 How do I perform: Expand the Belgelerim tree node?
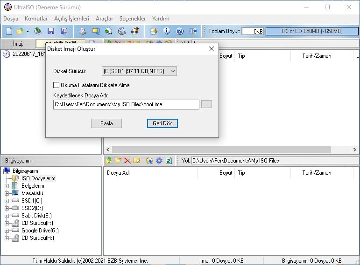point(7,186)
